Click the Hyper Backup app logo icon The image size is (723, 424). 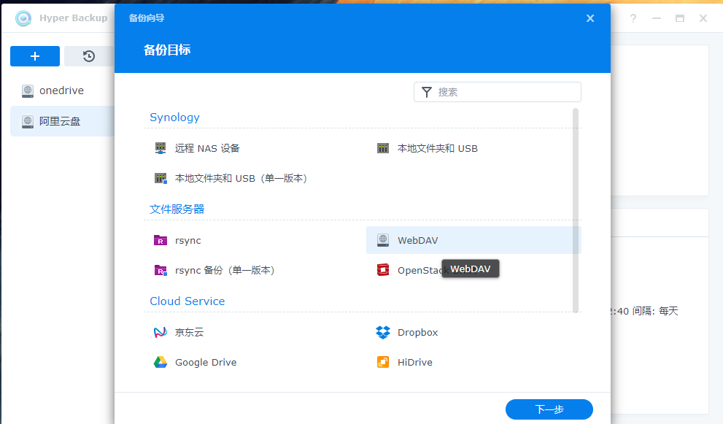[23, 18]
